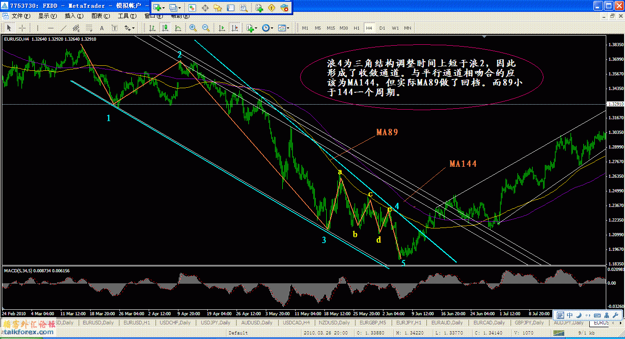Switch to EURAUD,Daily chart tab
625x339 pixels.
[x=447, y=323]
